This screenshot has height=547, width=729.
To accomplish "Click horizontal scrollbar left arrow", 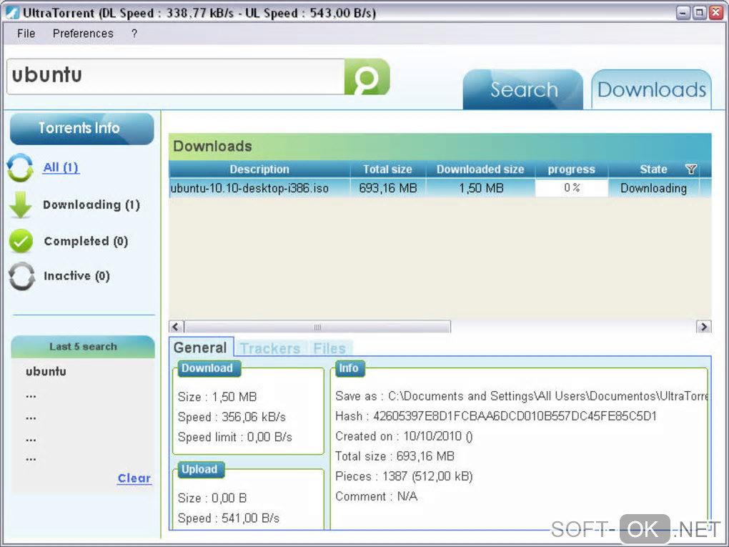I will pos(177,327).
